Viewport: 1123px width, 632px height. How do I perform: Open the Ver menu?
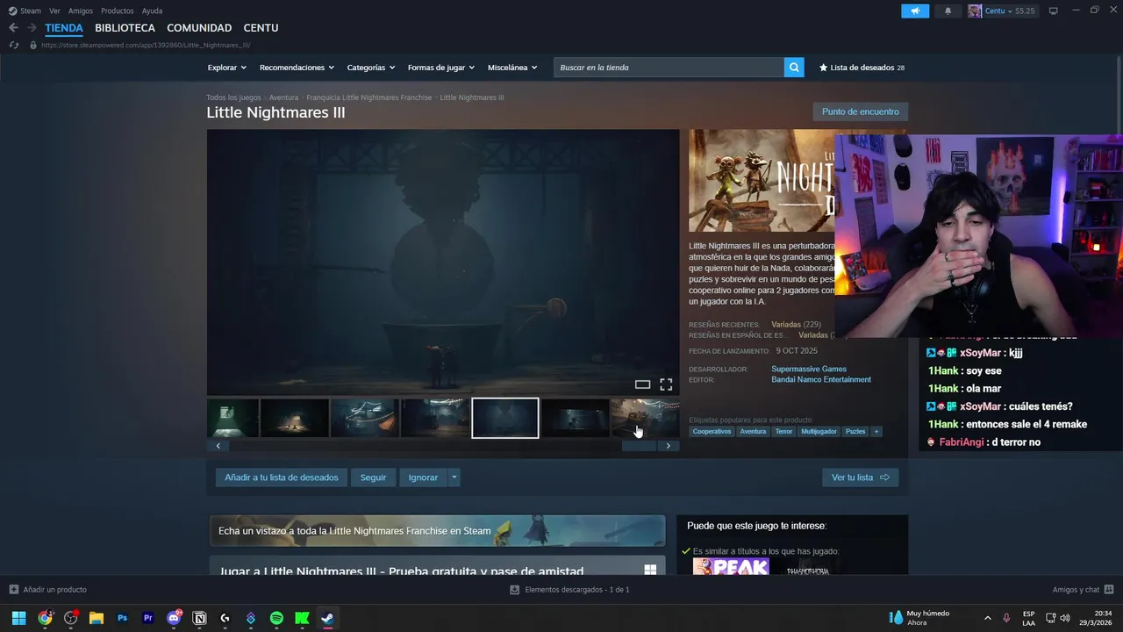point(54,11)
